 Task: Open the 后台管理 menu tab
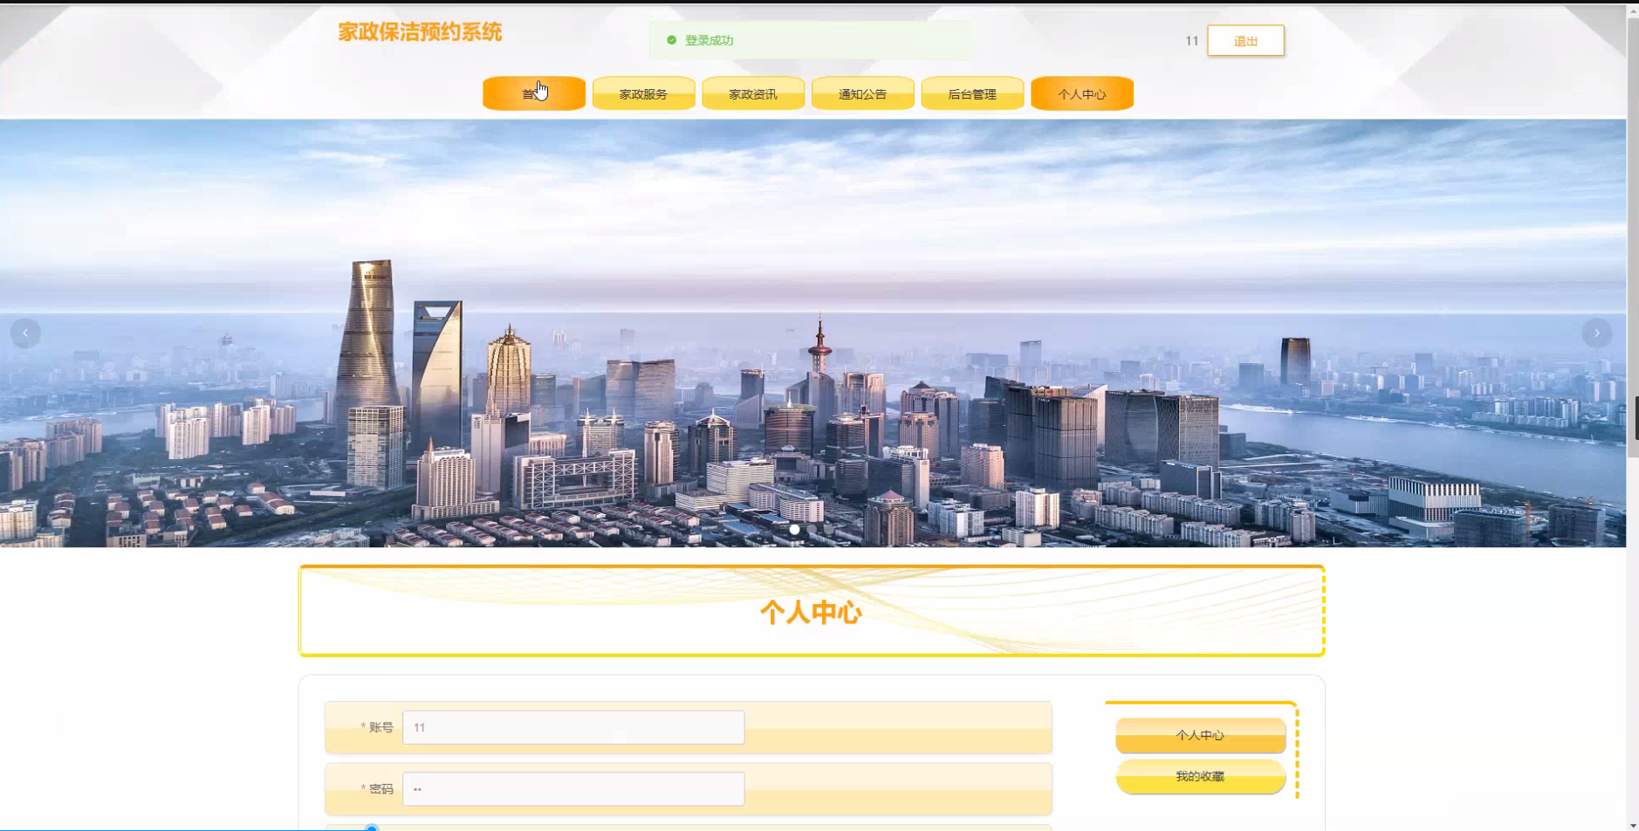(x=972, y=93)
